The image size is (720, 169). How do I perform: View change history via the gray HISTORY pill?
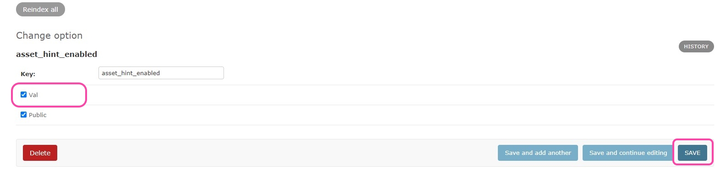click(x=696, y=46)
